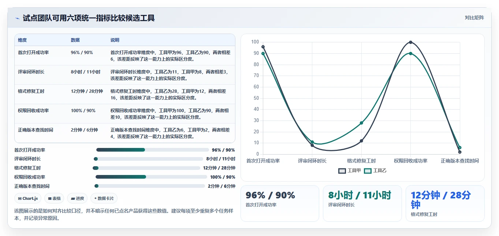Click the 对比矩阵 tag in the header
This screenshot has height=236, width=499.
(474, 18)
